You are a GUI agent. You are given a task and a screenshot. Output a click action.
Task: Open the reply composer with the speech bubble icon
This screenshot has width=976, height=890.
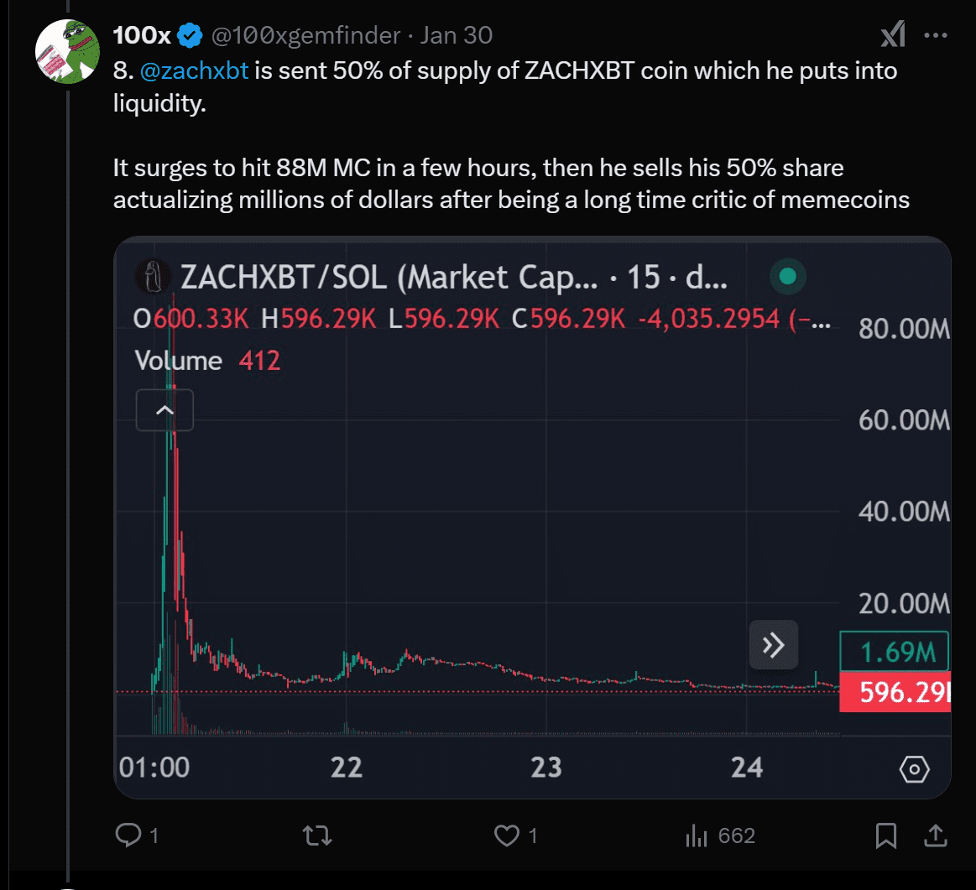[128, 835]
